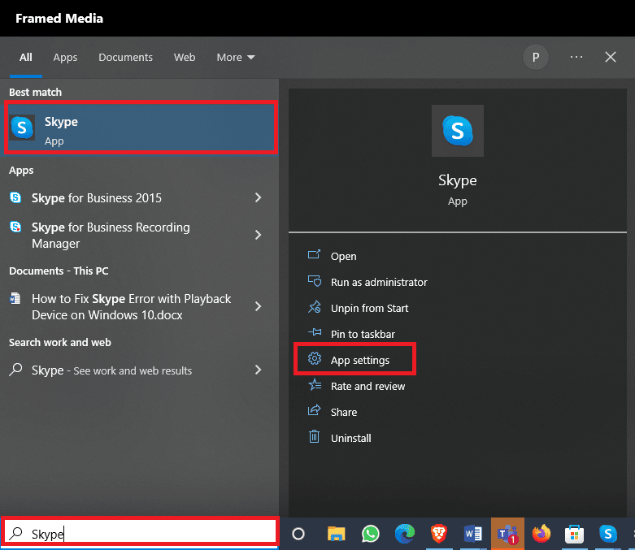
Task: Open Word from taskbar
Action: [x=472, y=534]
